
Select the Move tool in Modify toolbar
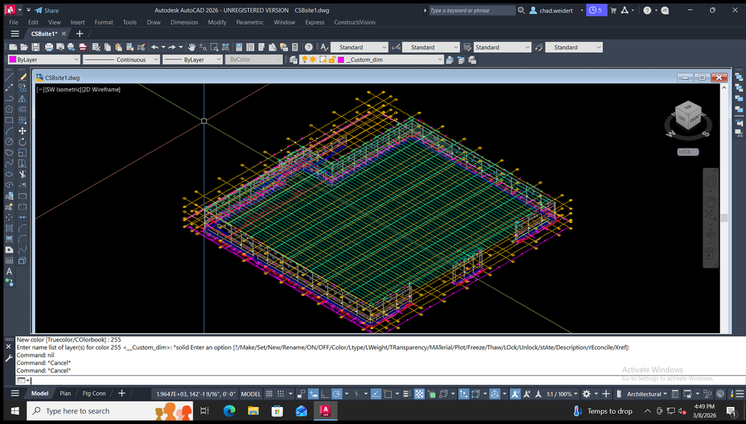tap(22, 131)
